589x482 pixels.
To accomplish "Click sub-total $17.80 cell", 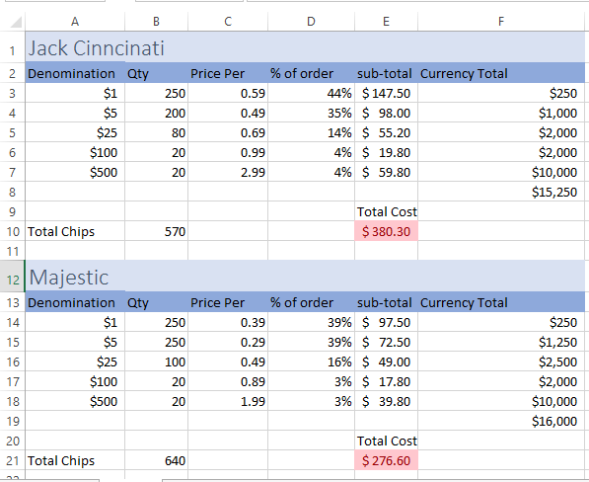I will tap(386, 381).
